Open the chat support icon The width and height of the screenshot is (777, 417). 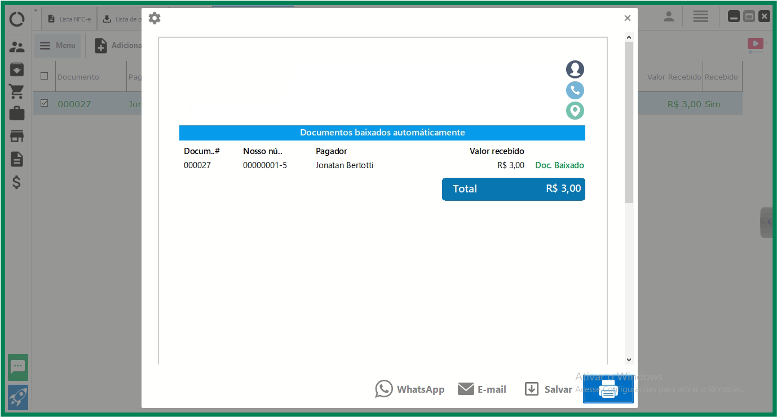pyautogui.click(x=18, y=367)
